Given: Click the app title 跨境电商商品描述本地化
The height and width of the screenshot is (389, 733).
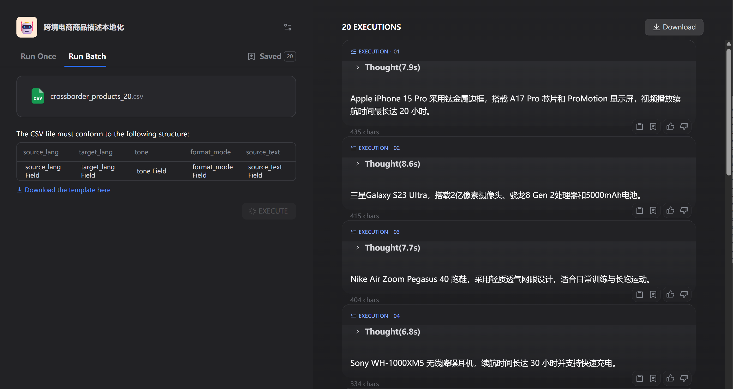Looking at the screenshot, I should tap(84, 27).
